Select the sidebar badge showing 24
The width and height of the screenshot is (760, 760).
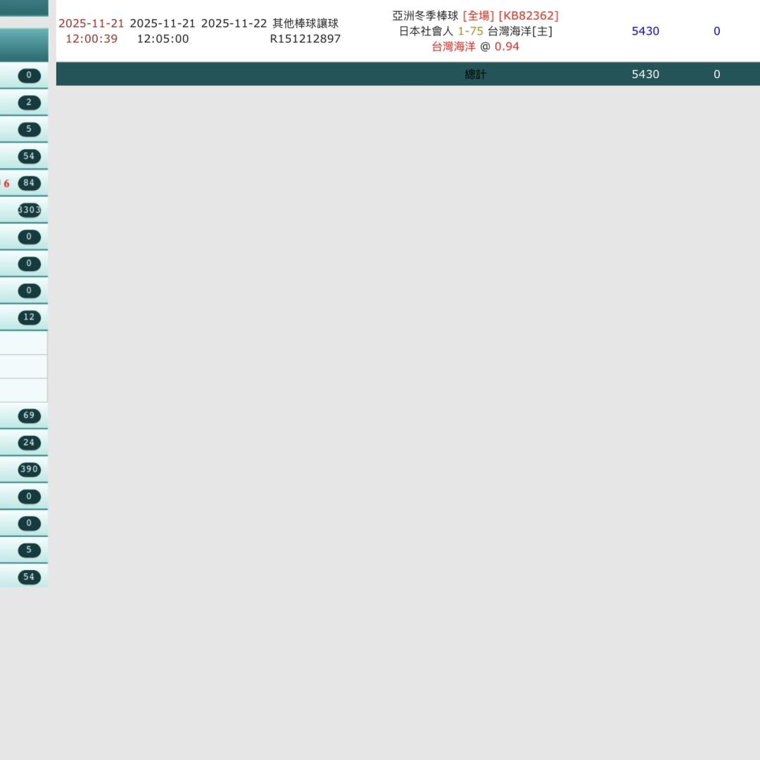(29, 442)
